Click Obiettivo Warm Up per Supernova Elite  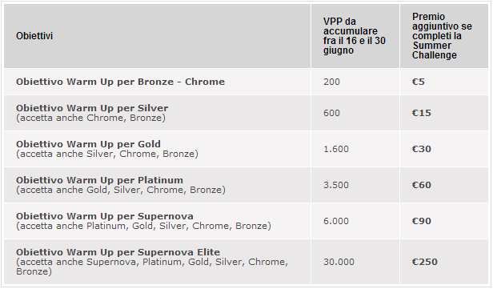point(118,252)
